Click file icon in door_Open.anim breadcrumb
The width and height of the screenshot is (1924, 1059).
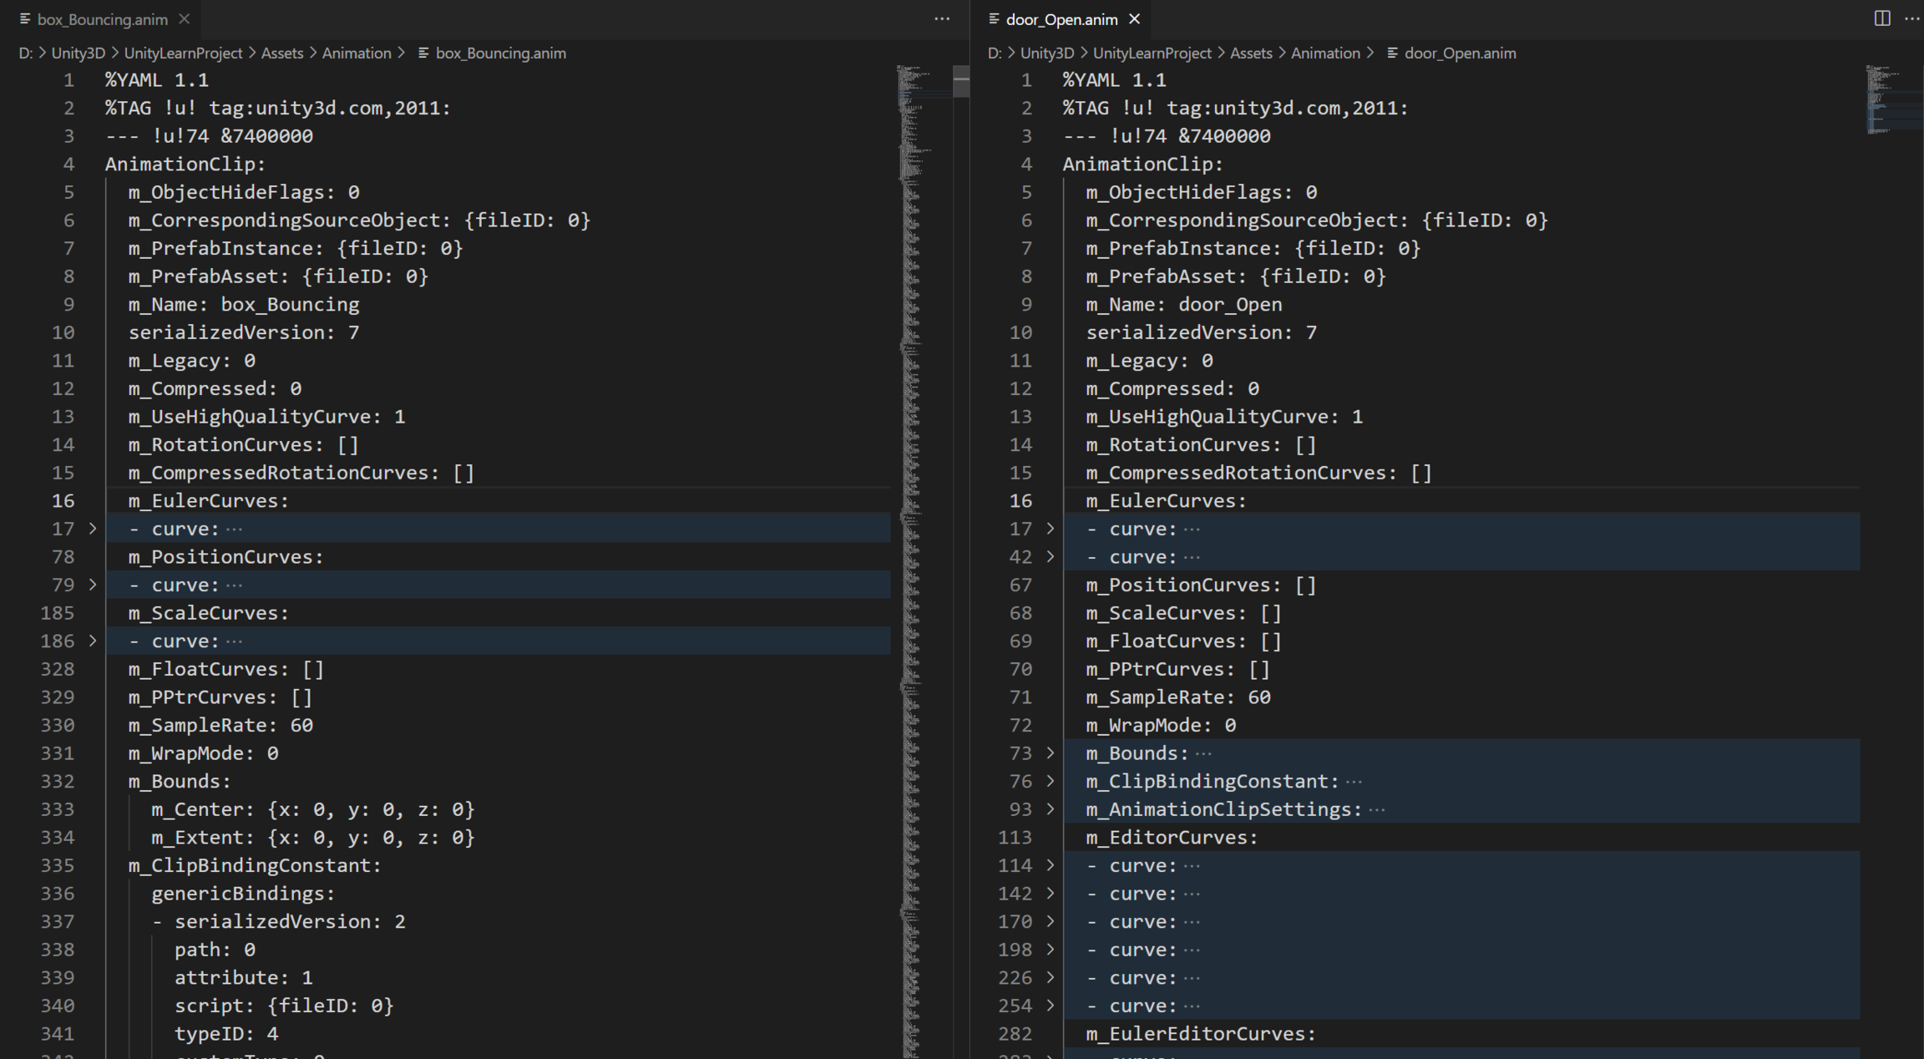[1392, 53]
